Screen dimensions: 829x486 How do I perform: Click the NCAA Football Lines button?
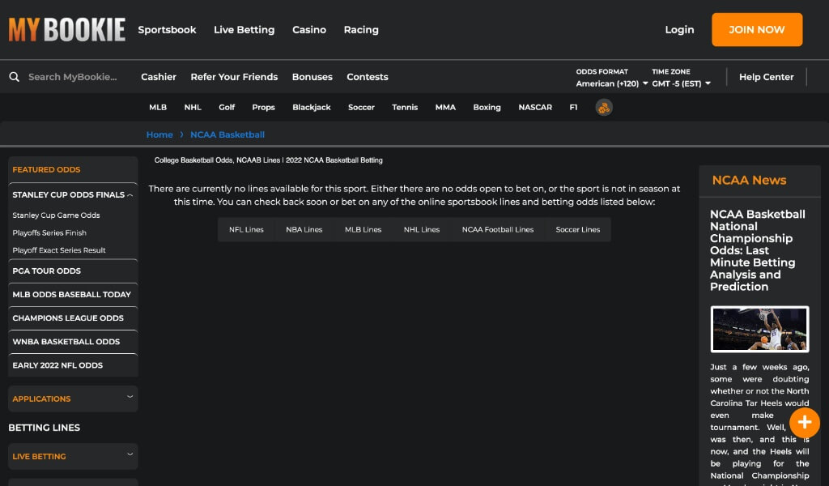[498, 229]
